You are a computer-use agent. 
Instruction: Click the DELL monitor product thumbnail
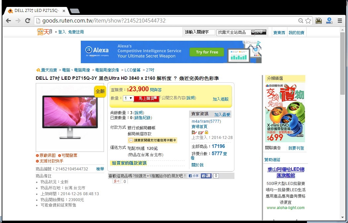tap(70, 117)
